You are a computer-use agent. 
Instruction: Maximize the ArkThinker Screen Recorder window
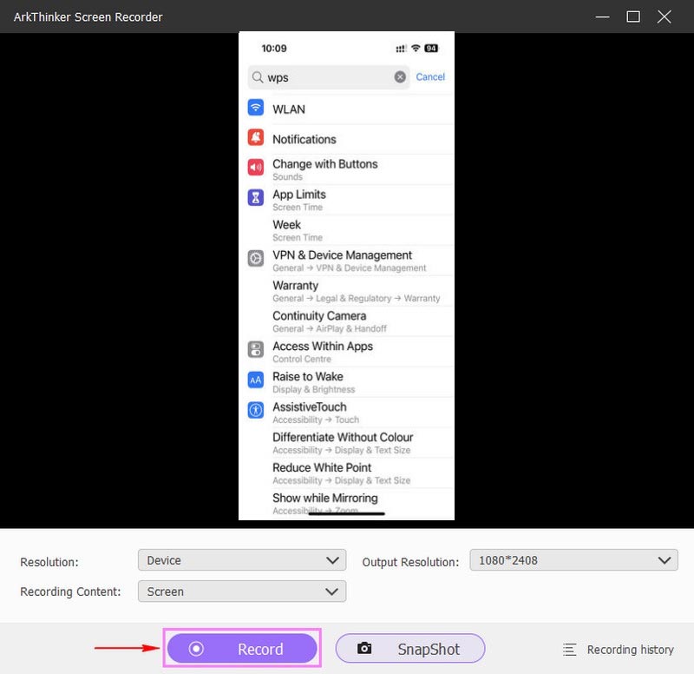click(633, 17)
